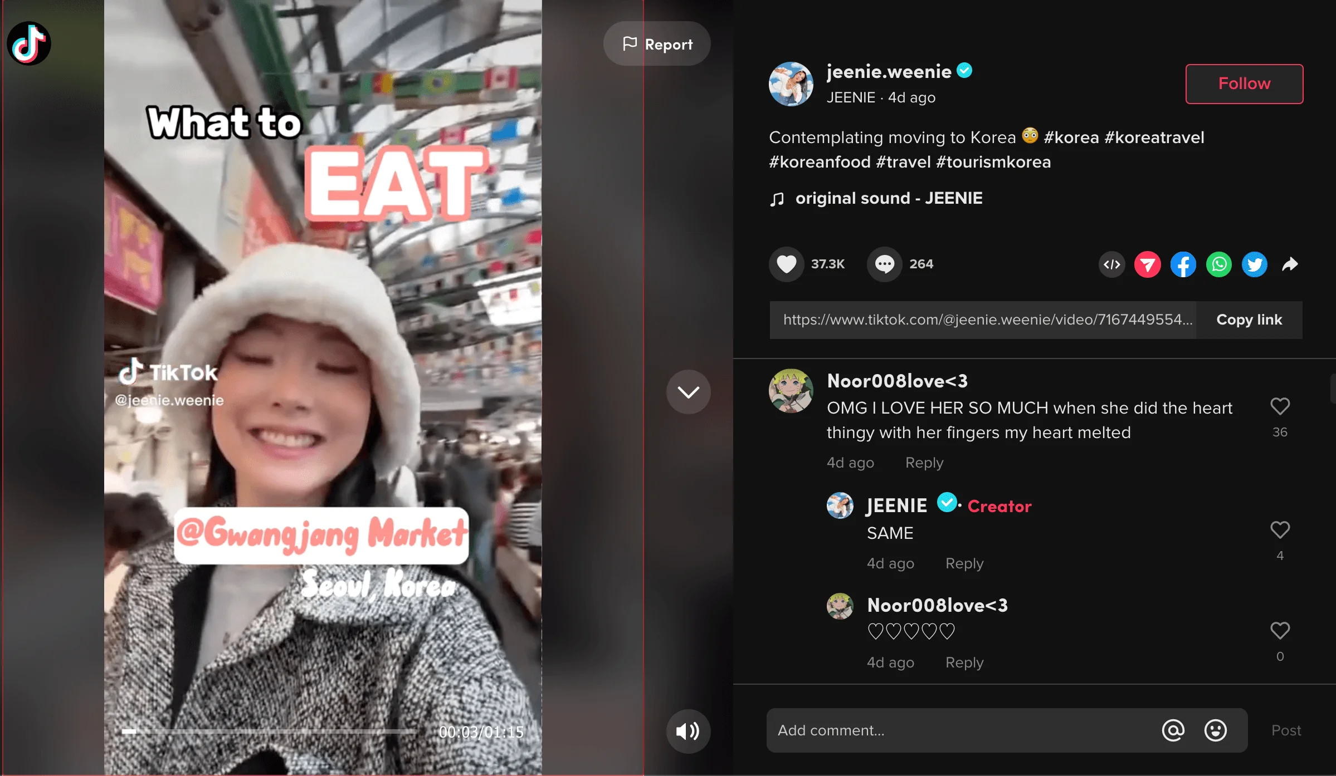This screenshot has width=1336, height=776.
Task: Click the more share options icon
Action: 1291,264
